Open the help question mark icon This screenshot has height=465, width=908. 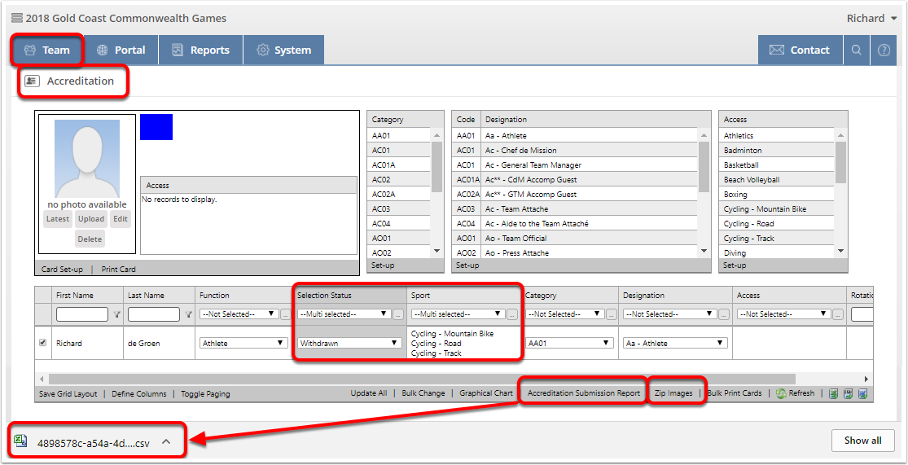[883, 50]
